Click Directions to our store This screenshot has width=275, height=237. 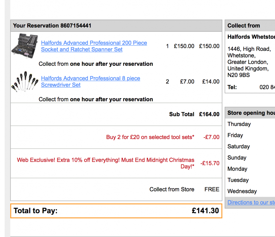(251, 202)
